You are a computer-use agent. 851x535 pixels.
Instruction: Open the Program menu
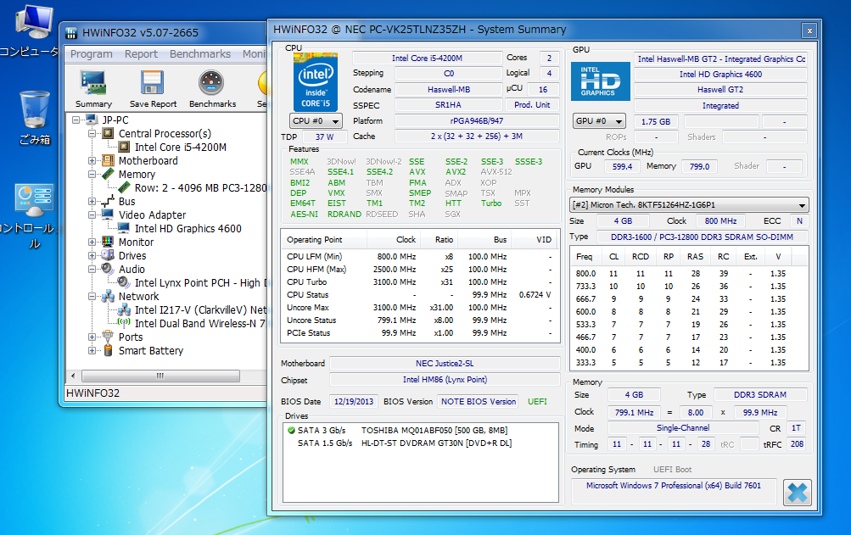click(91, 53)
